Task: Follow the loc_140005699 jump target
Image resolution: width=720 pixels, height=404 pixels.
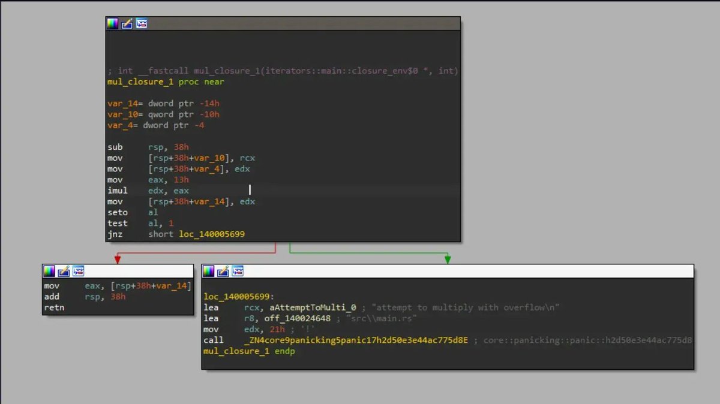Action: point(211,234)
